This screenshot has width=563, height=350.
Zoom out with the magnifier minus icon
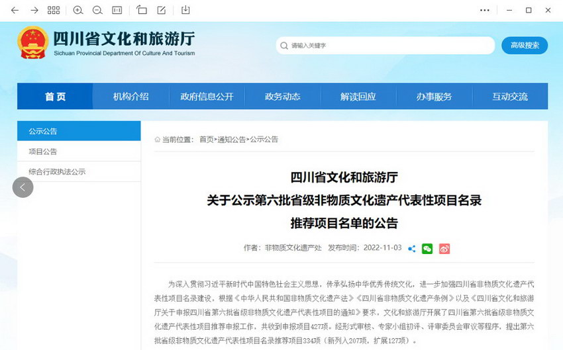pyautogui.click(x=97, y=10)
